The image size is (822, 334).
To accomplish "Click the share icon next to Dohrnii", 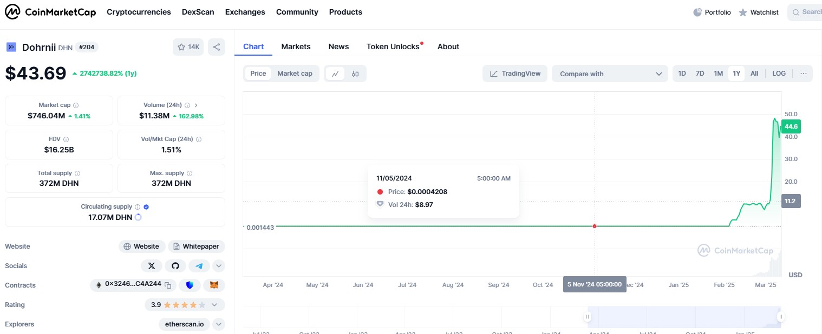I will tap(216, 47).
